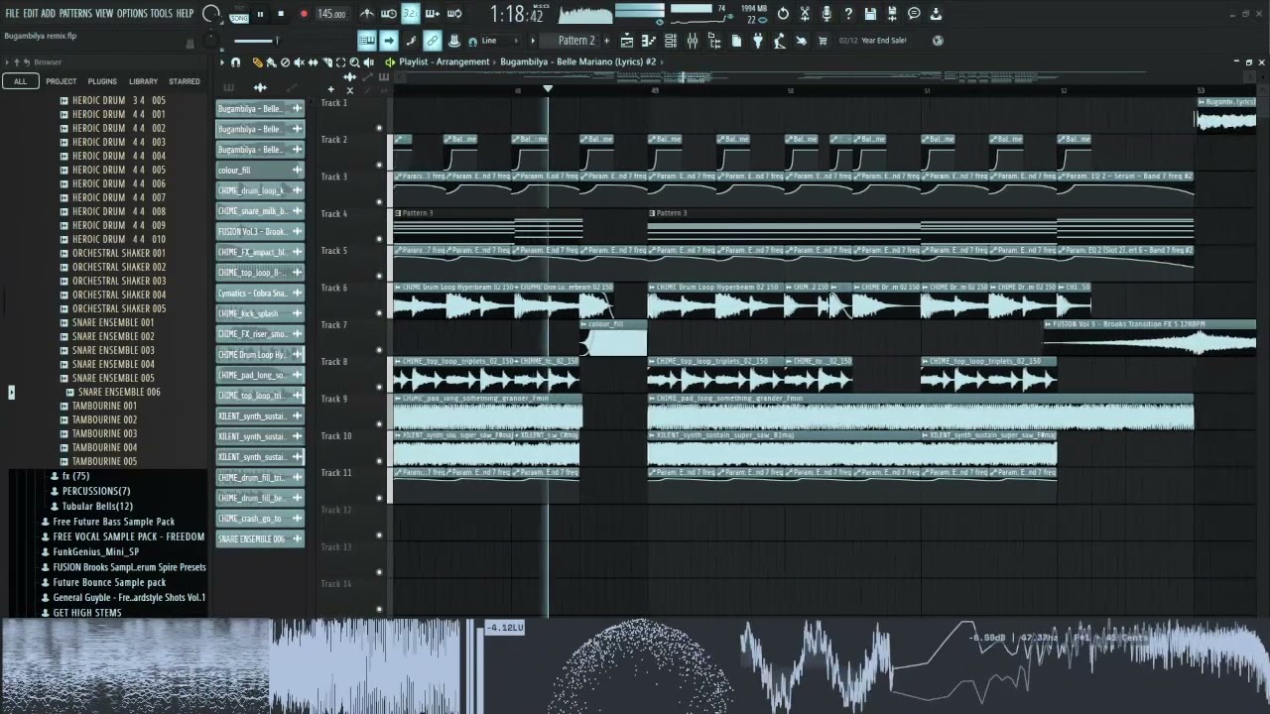Open the plugin picker plug icon

[758, 41]
